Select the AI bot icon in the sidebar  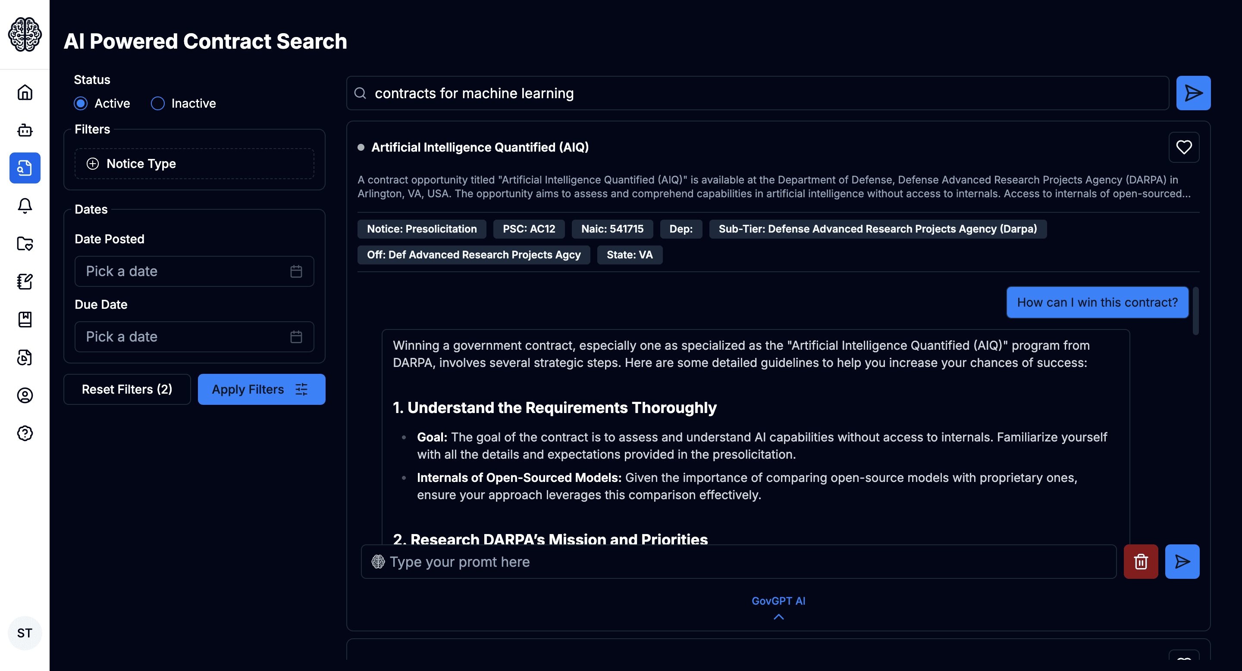[x=25, y=130]
